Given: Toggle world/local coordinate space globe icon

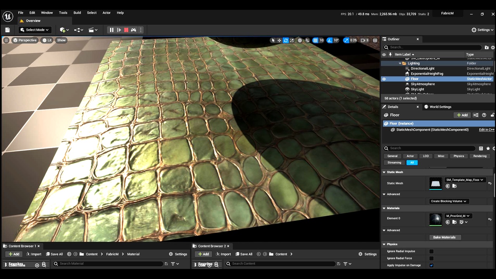Looking at the screenshot, I should point(300,40).
